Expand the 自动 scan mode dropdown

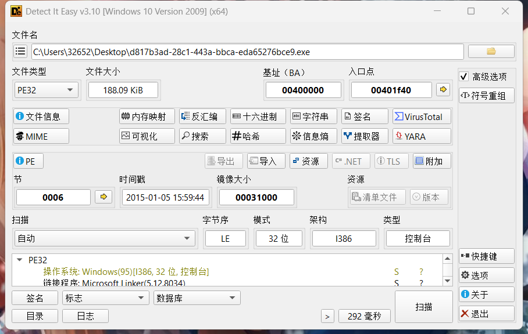(x=105, y=238)
